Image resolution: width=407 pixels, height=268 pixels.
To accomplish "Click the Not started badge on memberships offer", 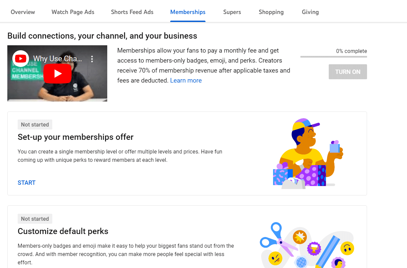I will 35,124.
